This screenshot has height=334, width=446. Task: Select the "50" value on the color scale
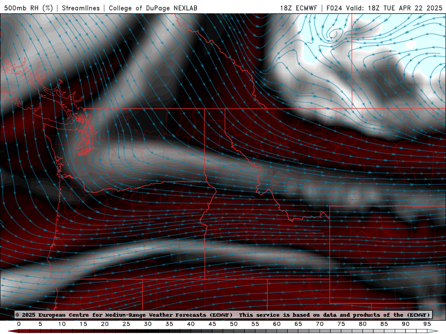(234, 324)
